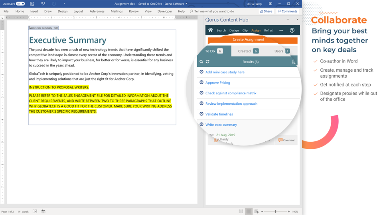Open the Draw ribbon tab

coord(48,11)
